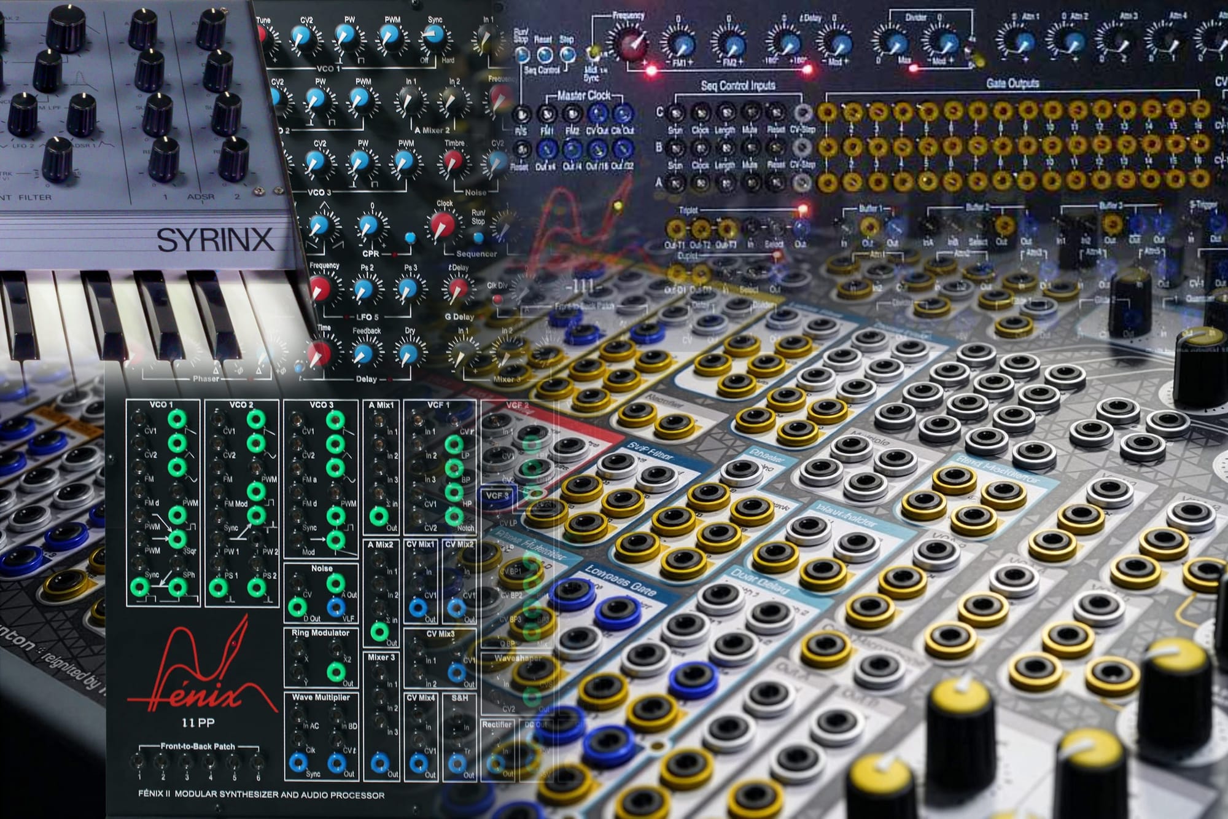Select the Clk Out jack in Master Clock
1228x819 pixels.
[x=623, y=114]
